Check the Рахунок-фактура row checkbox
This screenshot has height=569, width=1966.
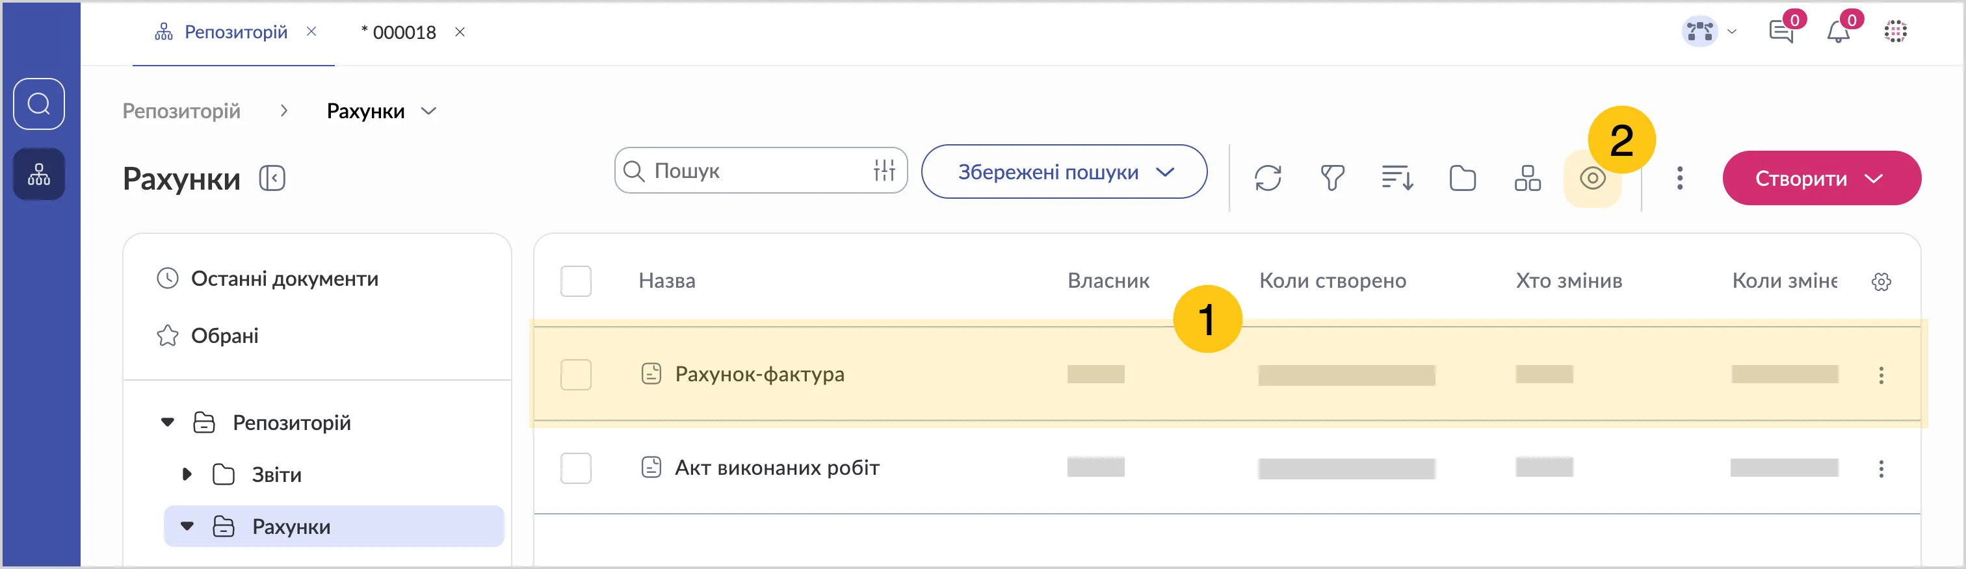coord(575,375)
